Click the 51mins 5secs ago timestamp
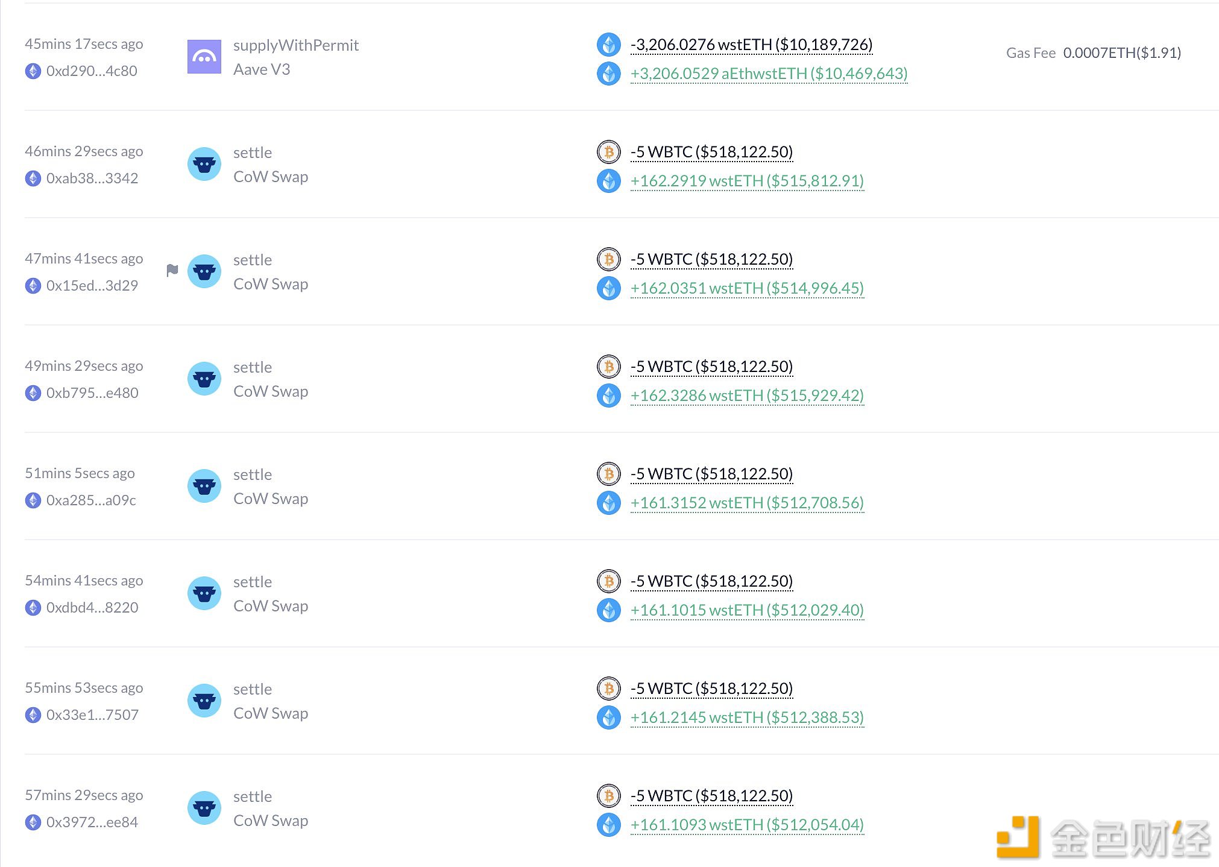1219x867 pixels. 80,473
